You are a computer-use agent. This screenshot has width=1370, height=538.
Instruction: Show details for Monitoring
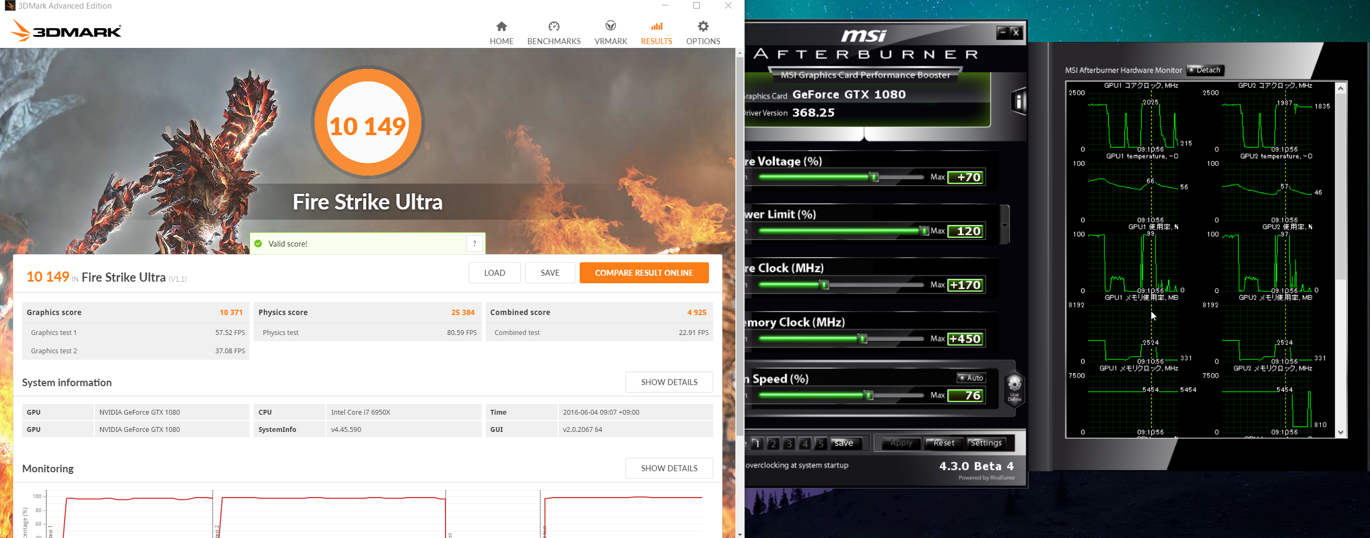coord(669,468)
